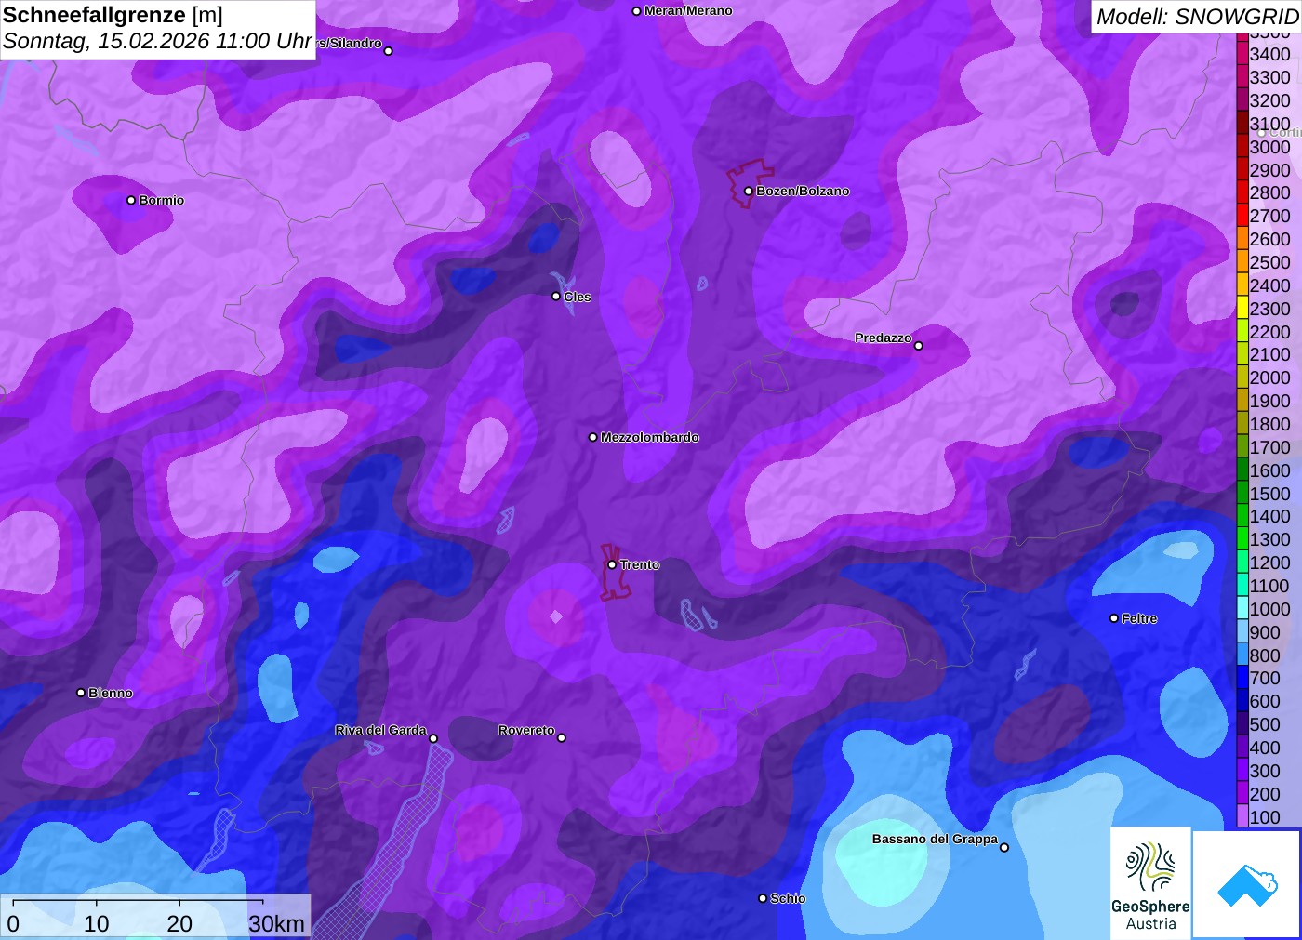The image size is (1302, 940).
Task: Select the 100 violet legend swatch
Action: click(1242, 816)
